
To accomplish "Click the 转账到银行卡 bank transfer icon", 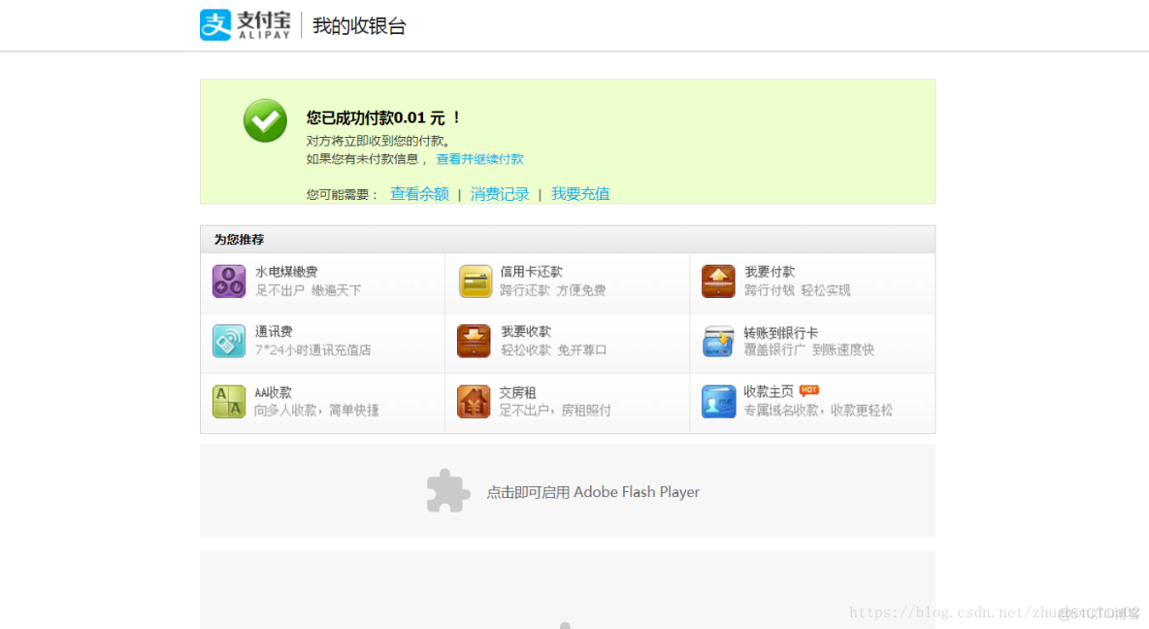I will [718, 342].
